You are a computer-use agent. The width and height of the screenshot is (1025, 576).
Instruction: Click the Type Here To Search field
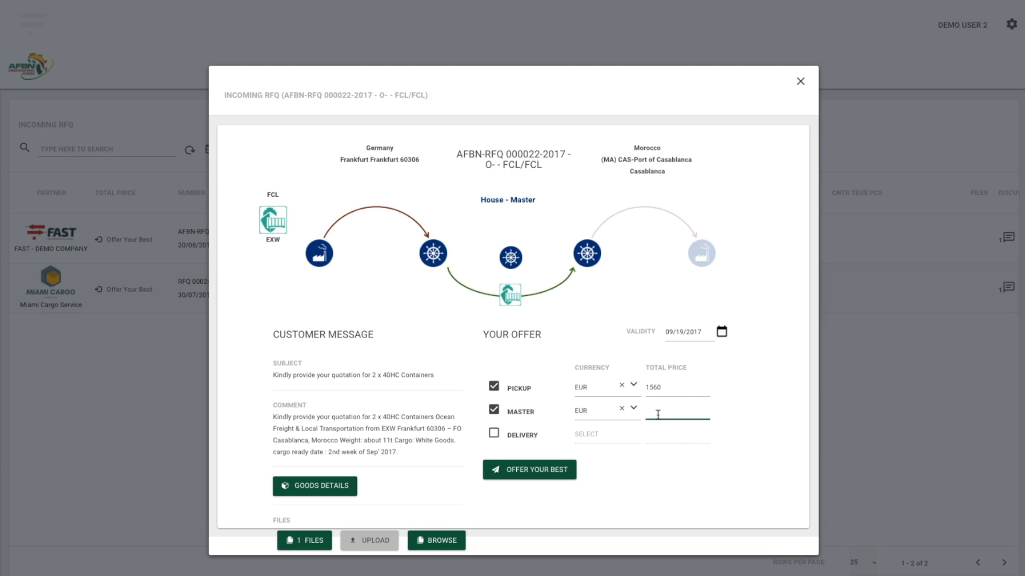107,149
